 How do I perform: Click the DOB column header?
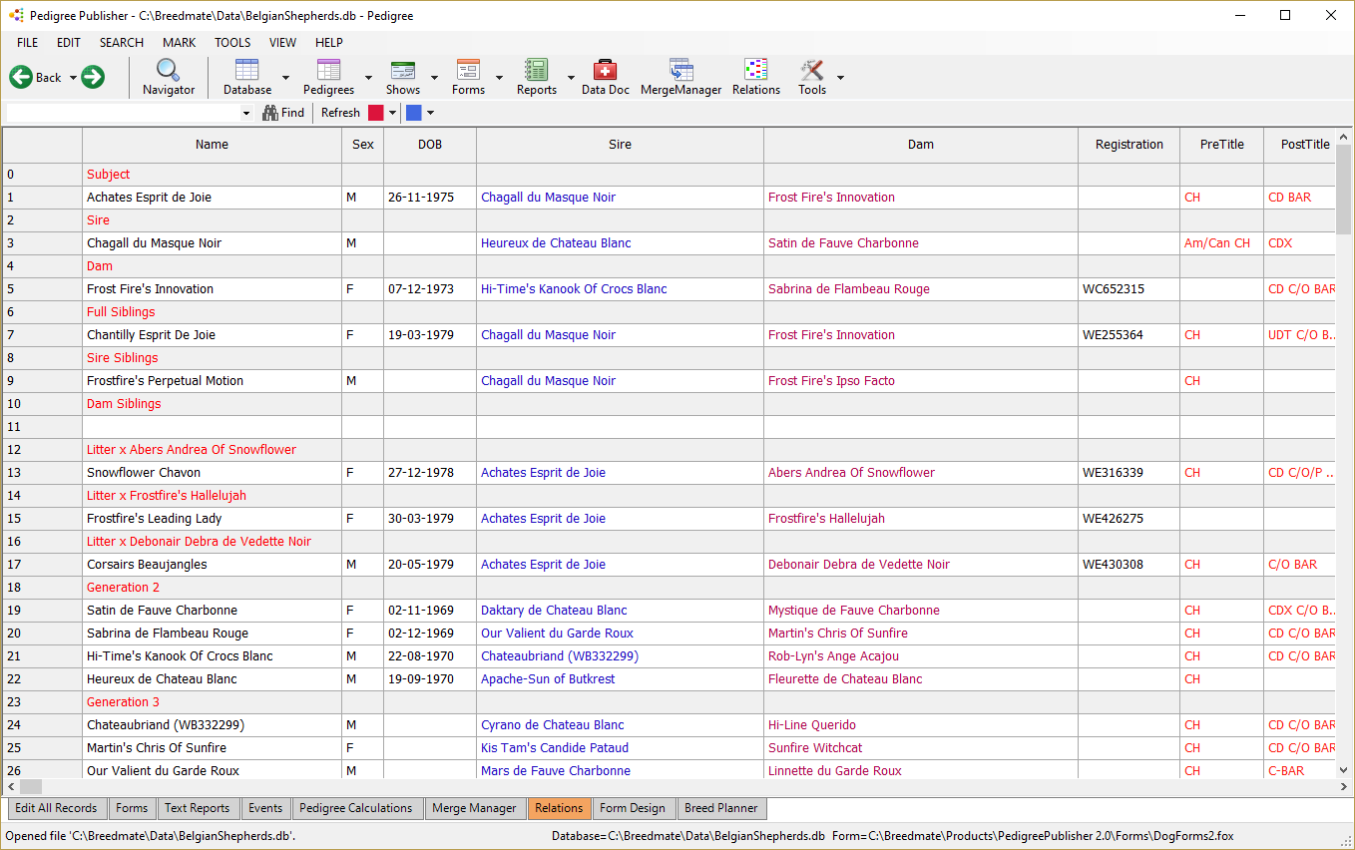430,145
